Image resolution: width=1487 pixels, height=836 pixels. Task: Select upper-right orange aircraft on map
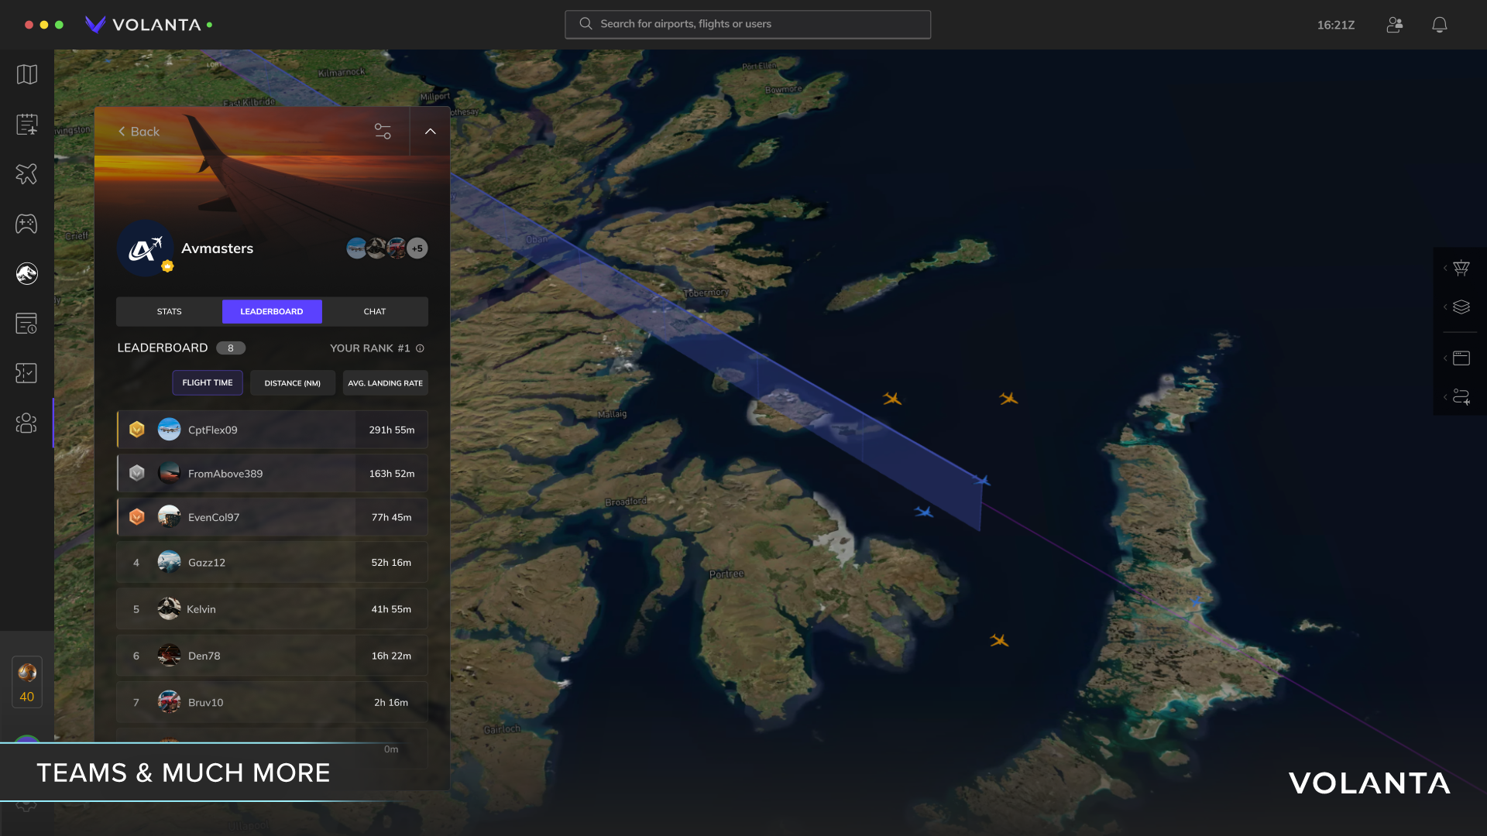[1008, 399]
